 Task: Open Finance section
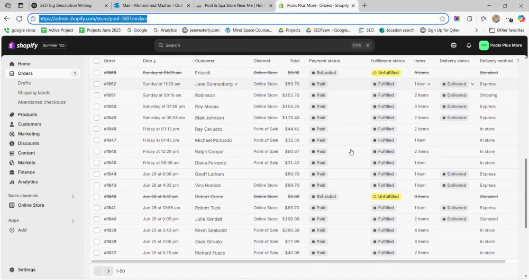[26, 172]
